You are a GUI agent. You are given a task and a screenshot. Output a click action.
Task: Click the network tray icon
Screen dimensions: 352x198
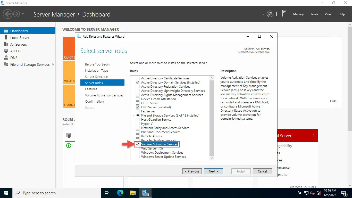pyautogui.click(x=306, y=193)
